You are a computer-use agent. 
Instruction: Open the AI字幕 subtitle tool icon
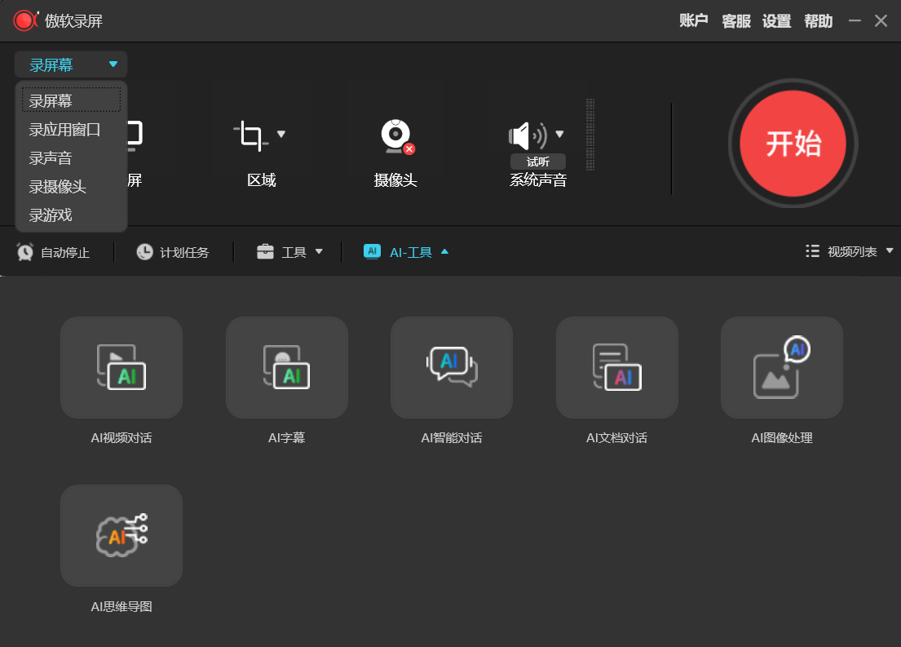287,367
